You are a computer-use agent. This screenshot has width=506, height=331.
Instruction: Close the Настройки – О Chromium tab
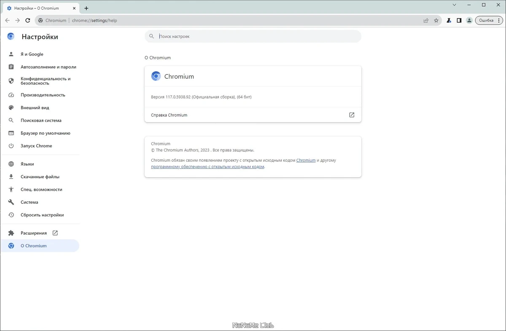click(x=75, y=8)
